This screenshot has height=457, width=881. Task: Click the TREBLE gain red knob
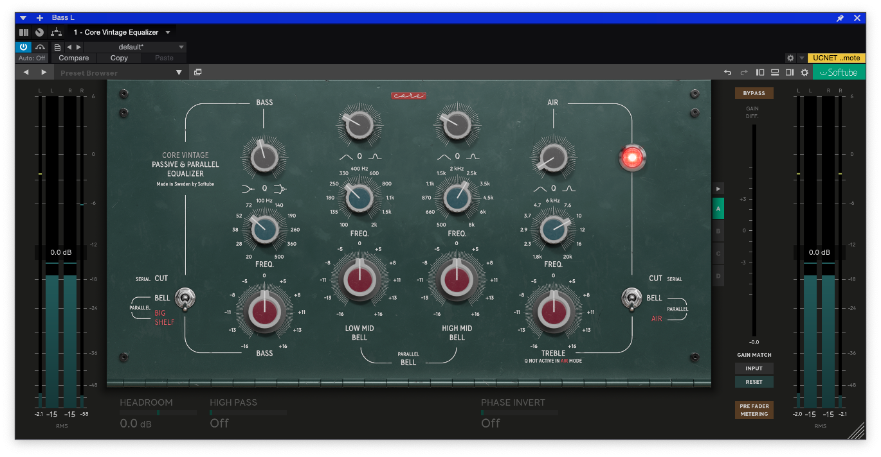pos(553,313)
